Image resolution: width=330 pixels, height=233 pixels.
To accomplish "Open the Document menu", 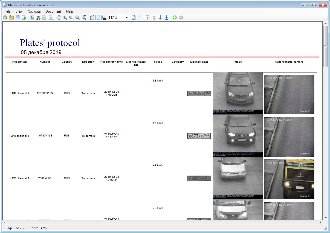I will 53,11.
